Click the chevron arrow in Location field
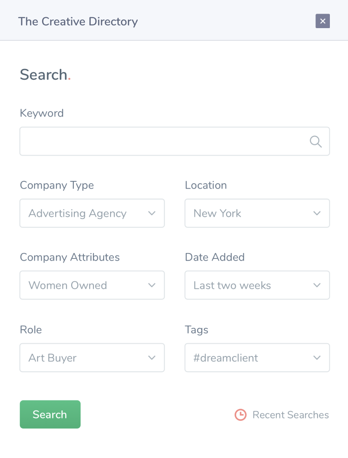The image size is (348, 458). coord(317,213)
